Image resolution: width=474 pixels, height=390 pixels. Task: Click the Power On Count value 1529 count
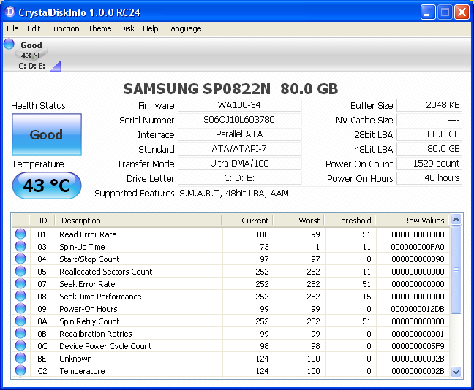coord(429,164)
